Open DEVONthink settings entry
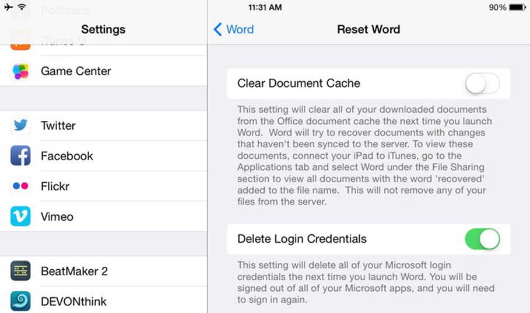The height and width of the screenshot is (313, 530). (x=103, y=301)
